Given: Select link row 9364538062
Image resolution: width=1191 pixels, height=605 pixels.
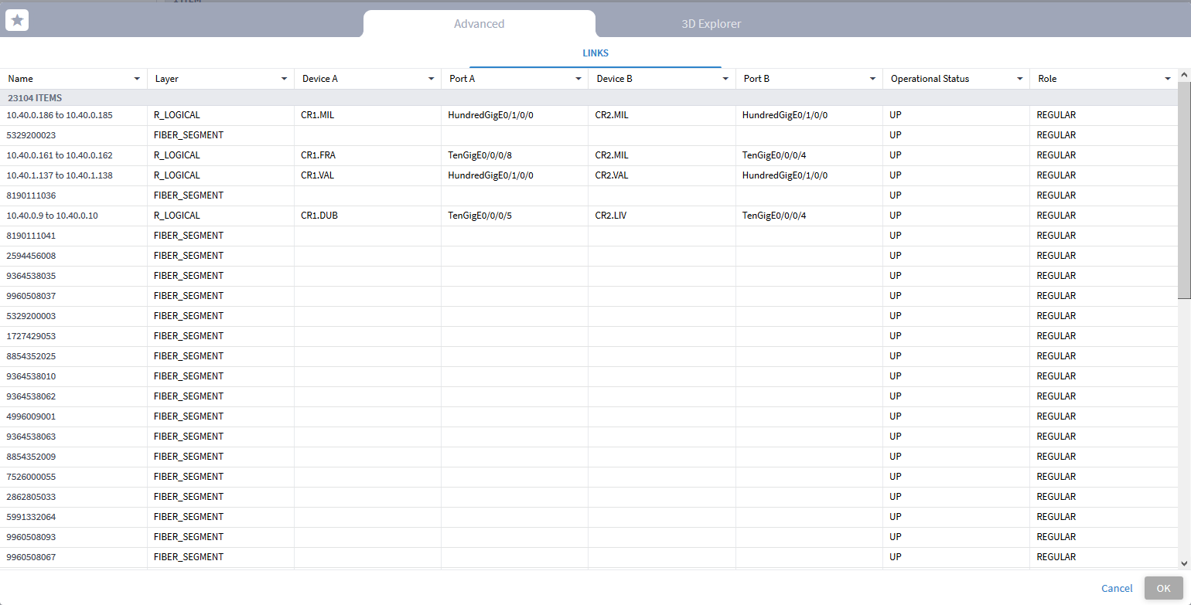Looking at the screenshot, I should 589,396.
